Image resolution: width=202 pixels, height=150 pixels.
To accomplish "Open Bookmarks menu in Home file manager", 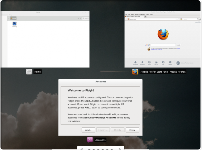I will tap(5, 15).
